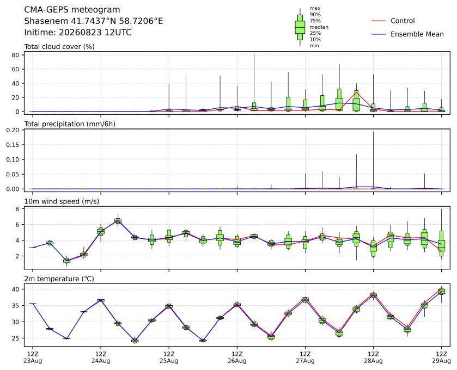Viewport: 457px width, 370px height.
Task: Click the 'Control' legend label
Action: 403,21
